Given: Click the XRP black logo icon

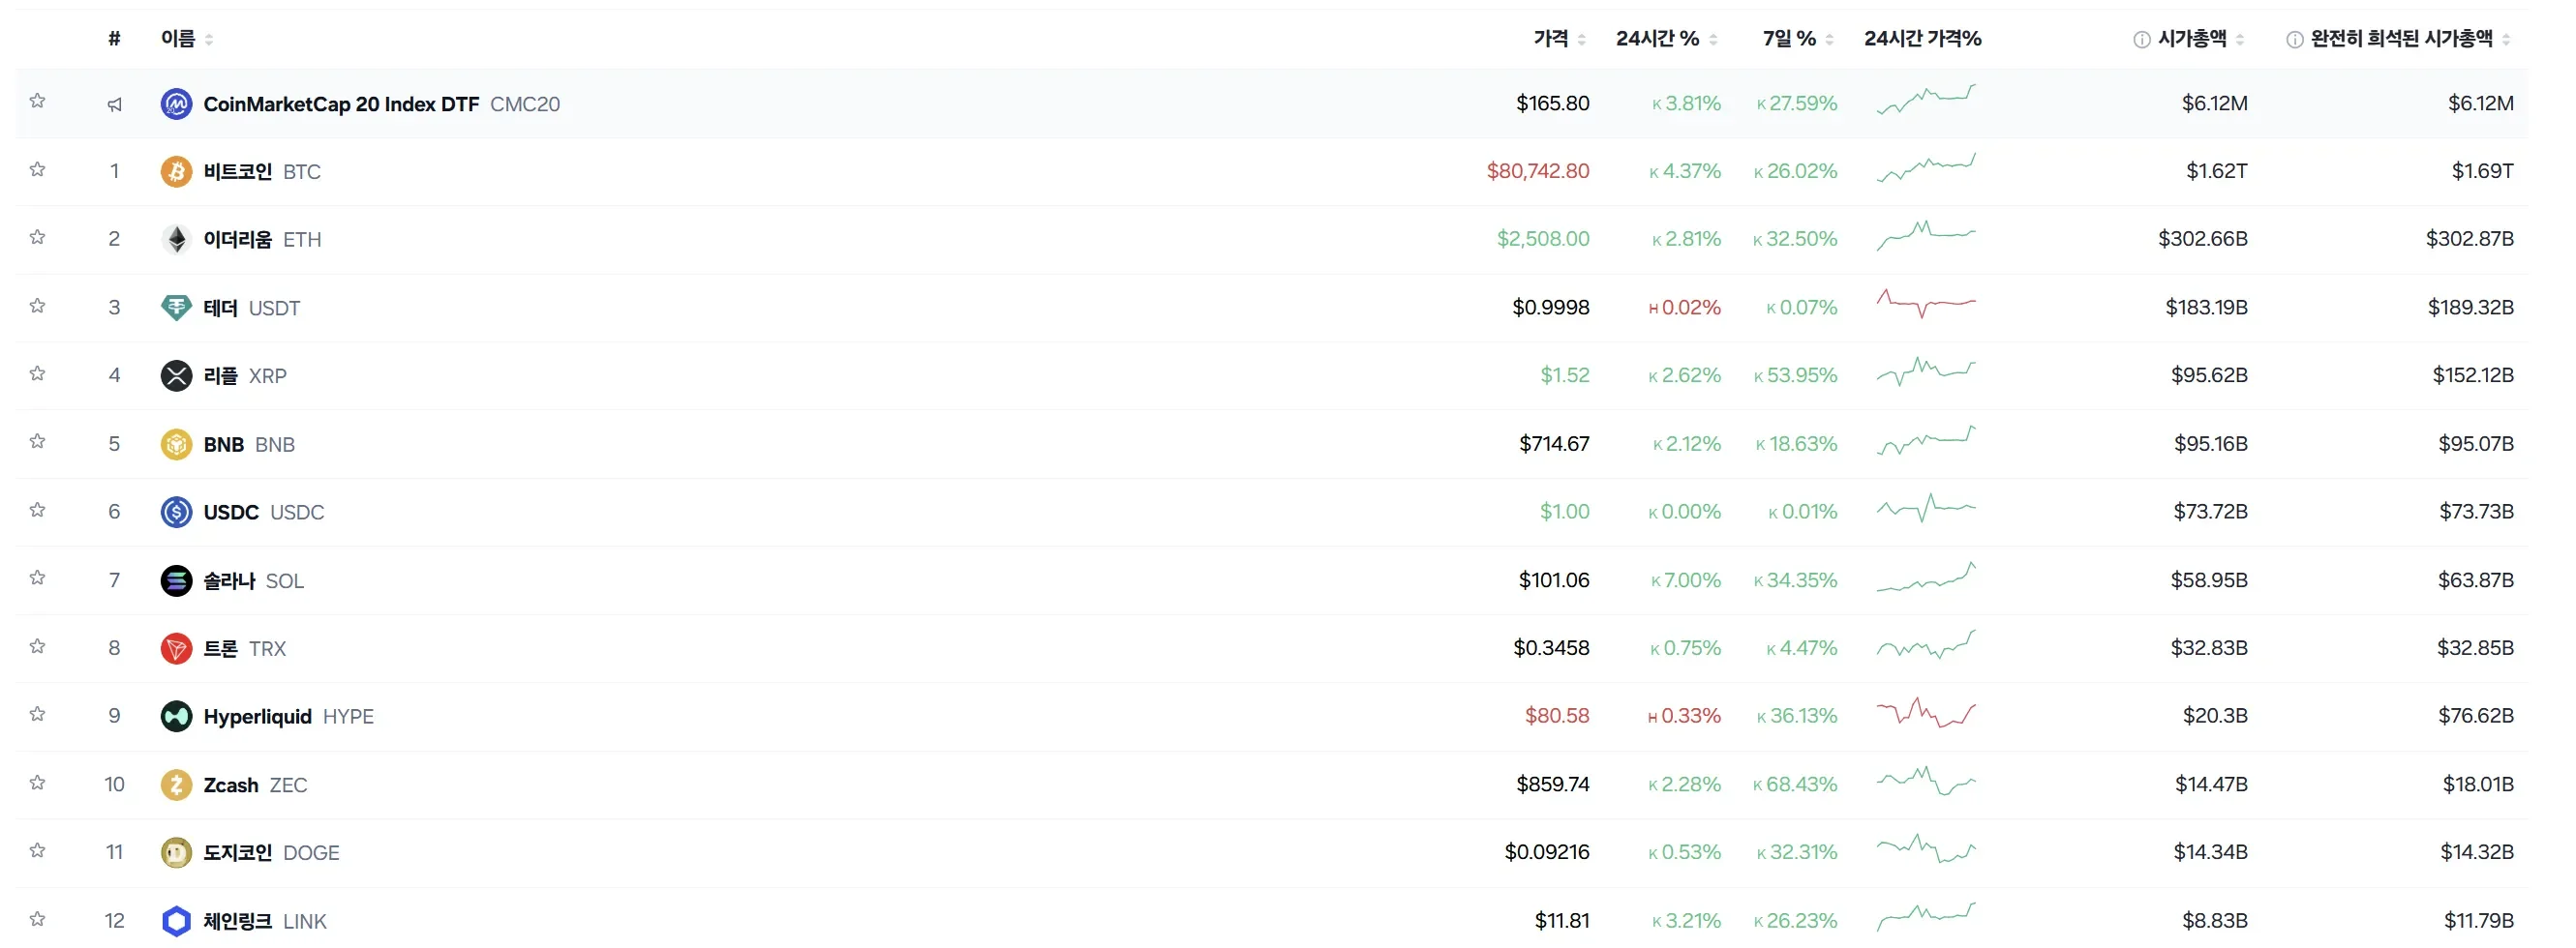Looking at the screenshot, I should click(x=176, y=375).
